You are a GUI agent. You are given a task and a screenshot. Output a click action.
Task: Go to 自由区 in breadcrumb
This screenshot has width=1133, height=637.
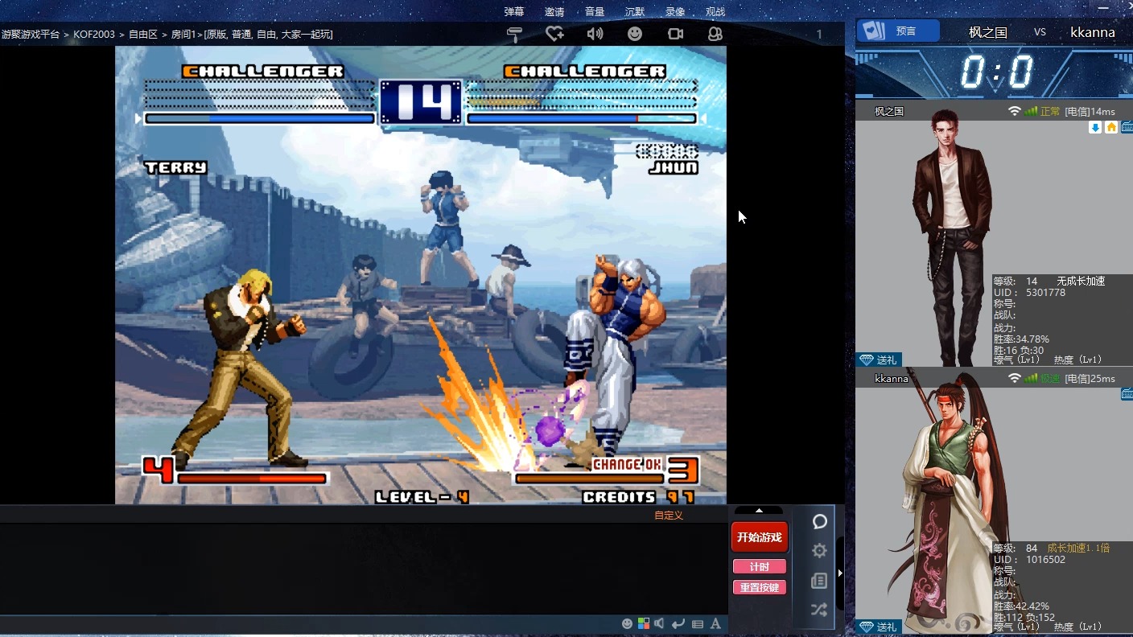point(142,34)
